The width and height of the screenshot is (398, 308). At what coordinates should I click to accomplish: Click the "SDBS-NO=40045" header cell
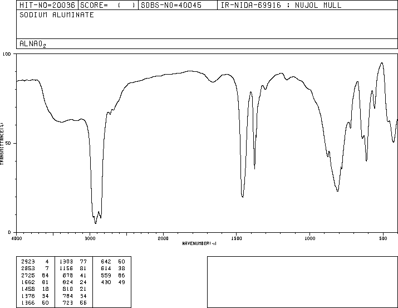(x=178, y=5)
